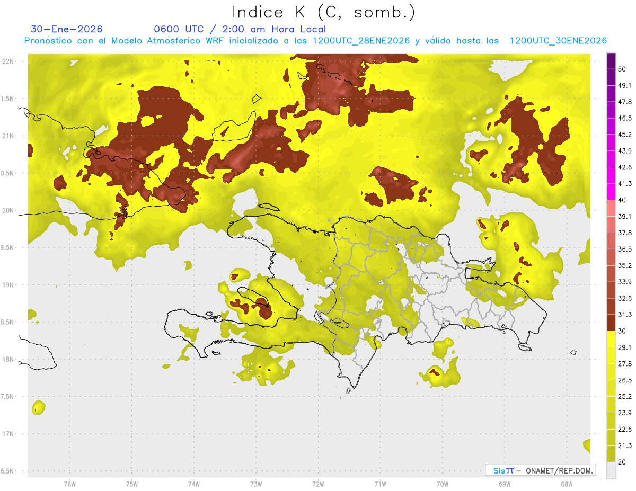Screen dimensions: 636x491
Task: Click the '32.6' color bar label
Action: point(625,298)
